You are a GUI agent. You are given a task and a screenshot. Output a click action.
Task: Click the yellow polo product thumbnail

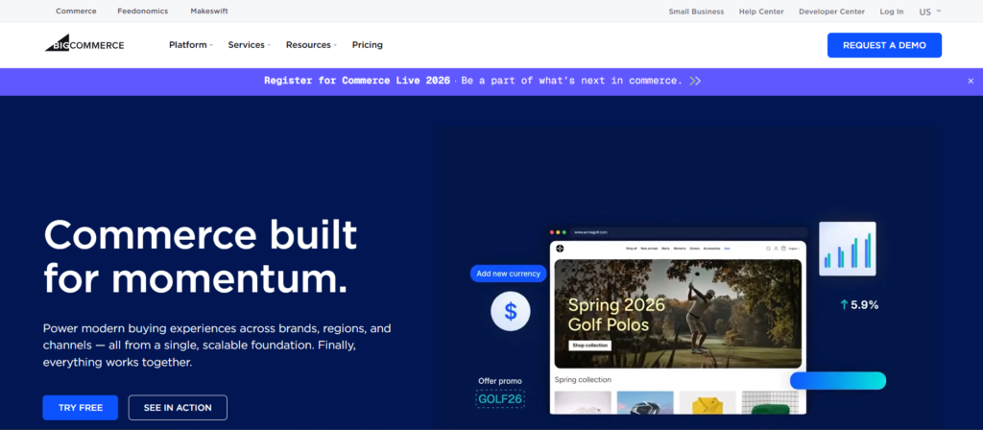(707, 402)
